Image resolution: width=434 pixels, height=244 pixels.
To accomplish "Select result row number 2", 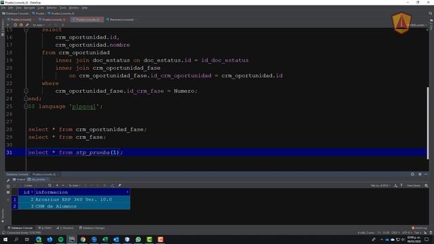I will [x=15, y=206].
